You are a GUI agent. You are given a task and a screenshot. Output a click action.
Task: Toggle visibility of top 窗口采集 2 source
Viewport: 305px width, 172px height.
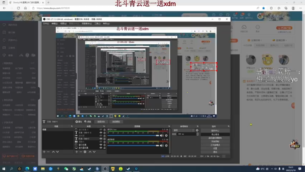[101, 130]
